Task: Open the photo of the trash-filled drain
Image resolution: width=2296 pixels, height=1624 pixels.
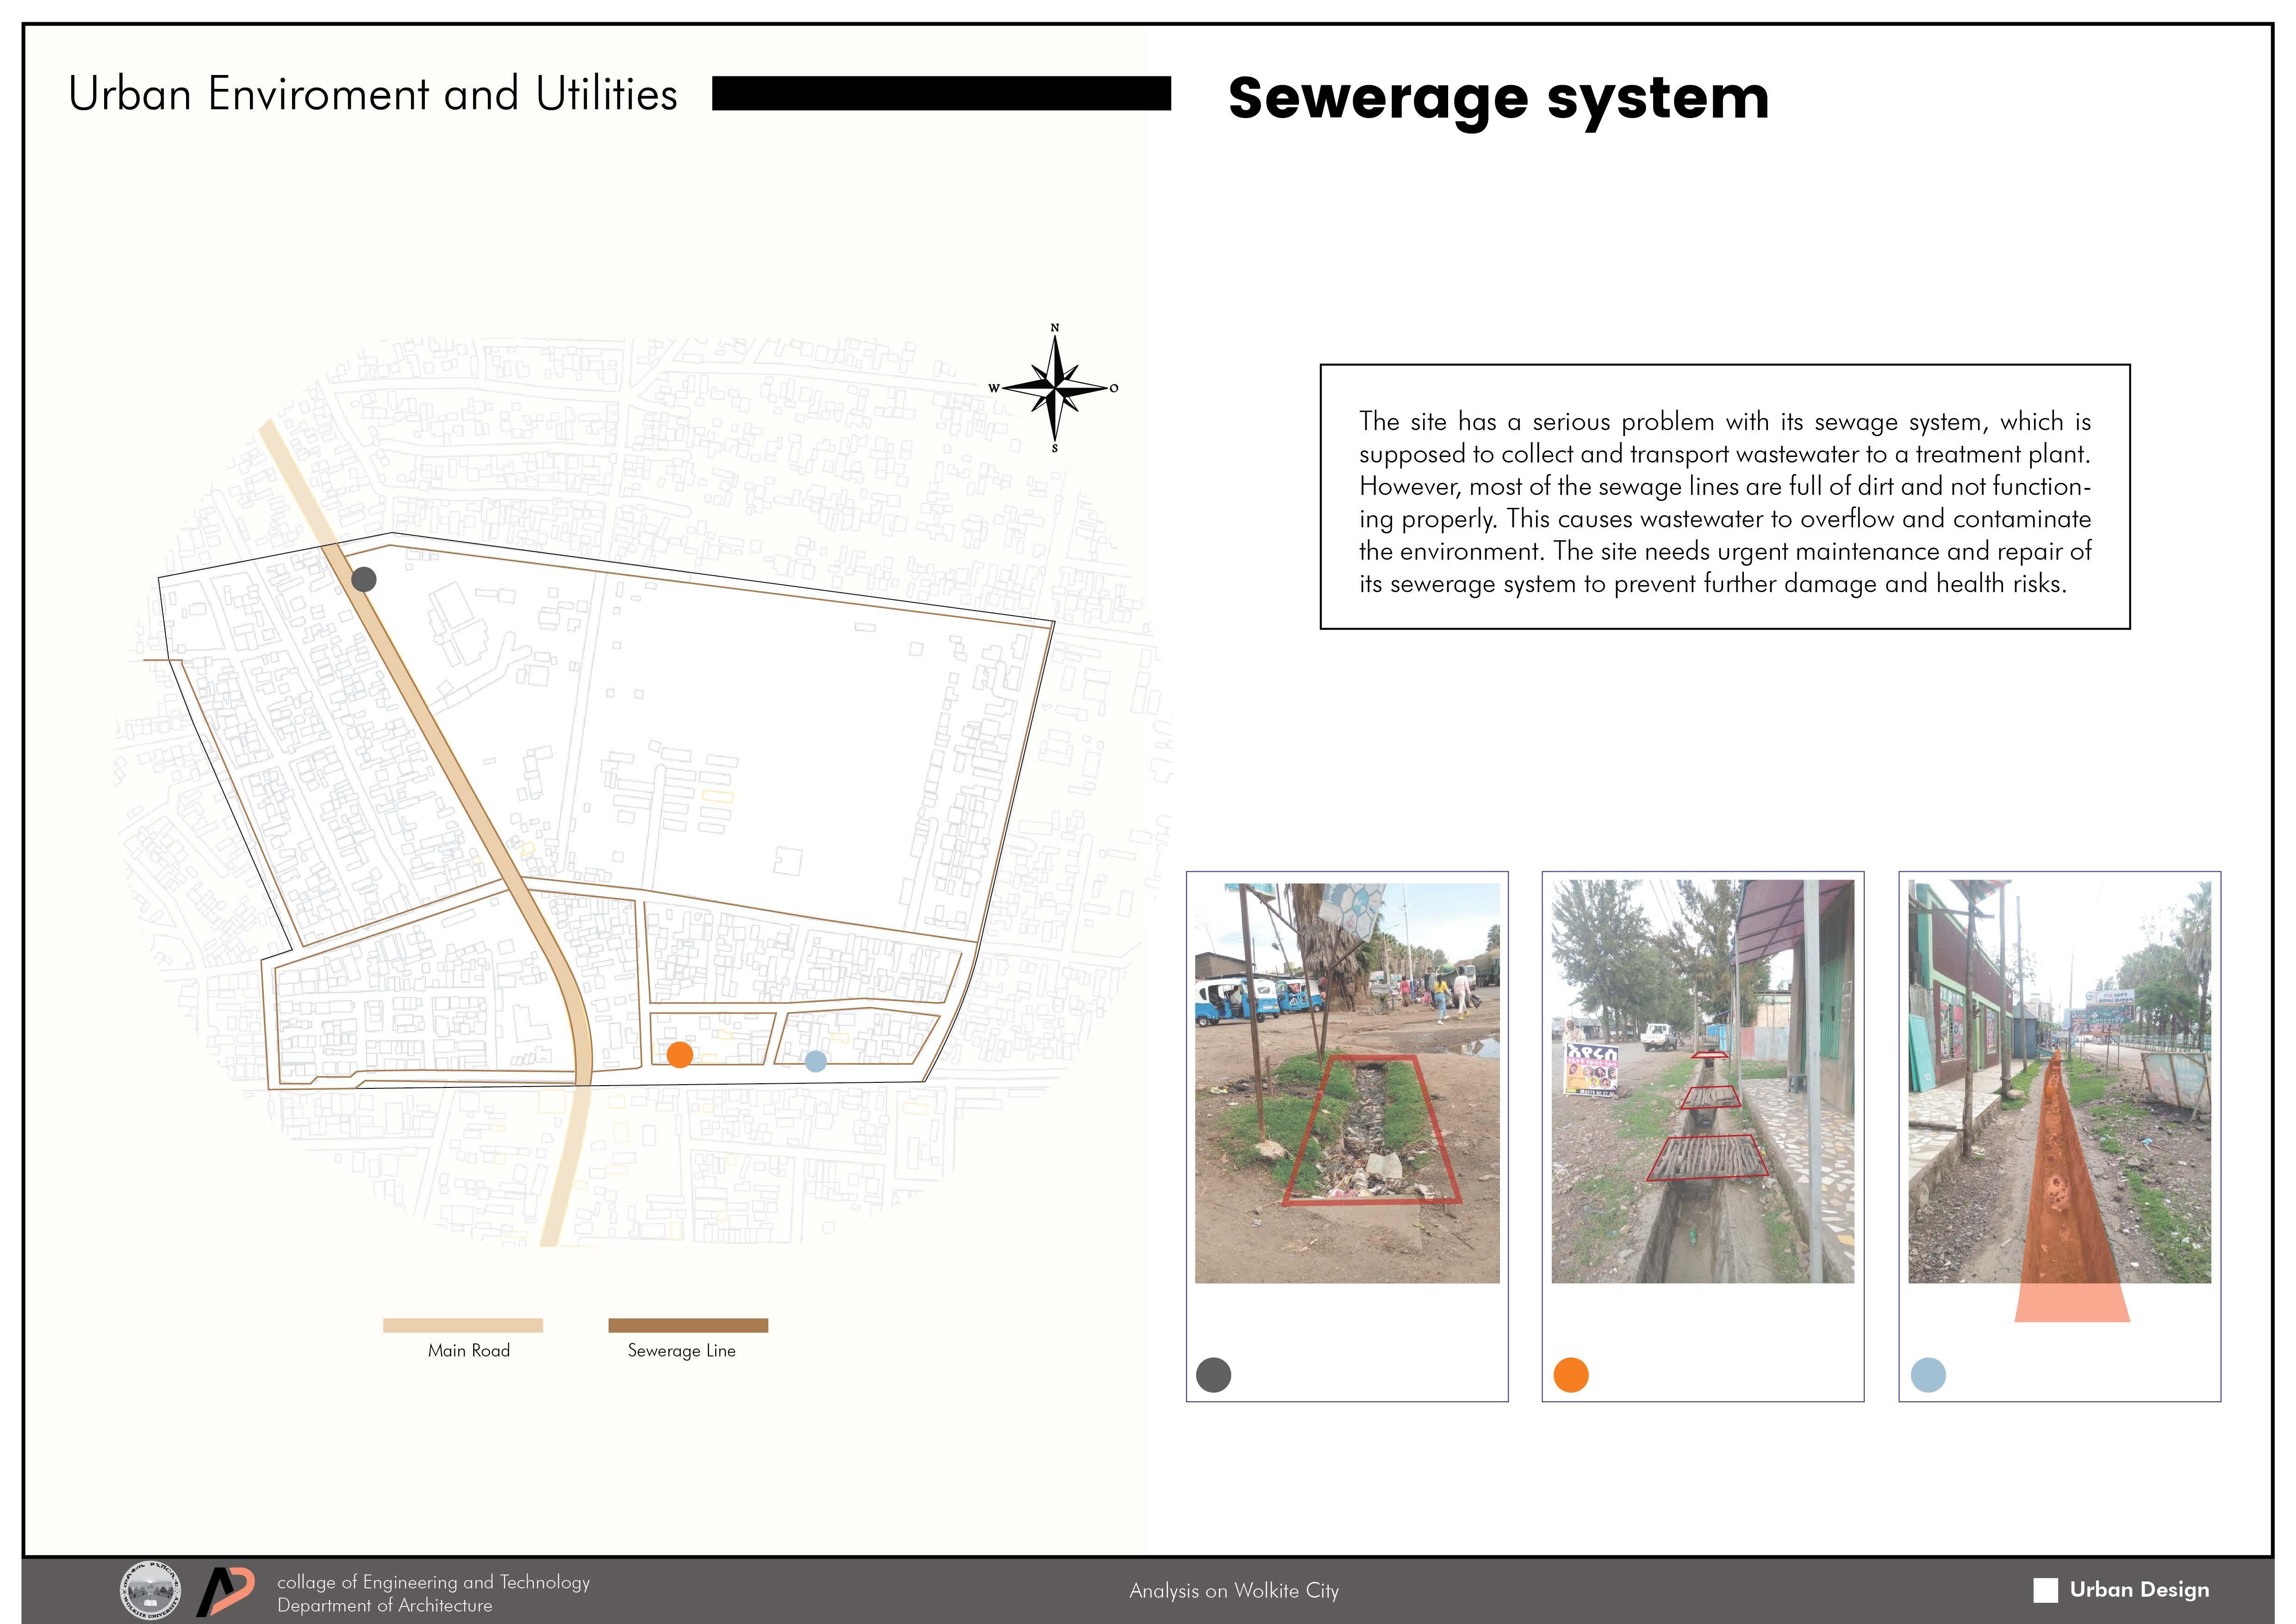Action: tap(1347, 1082)
